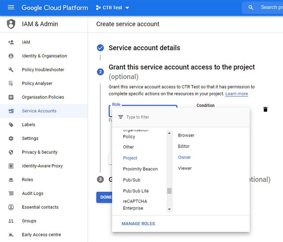Open the hamburger navigation menu
The image size is (283, 242).
coord(11,8)
